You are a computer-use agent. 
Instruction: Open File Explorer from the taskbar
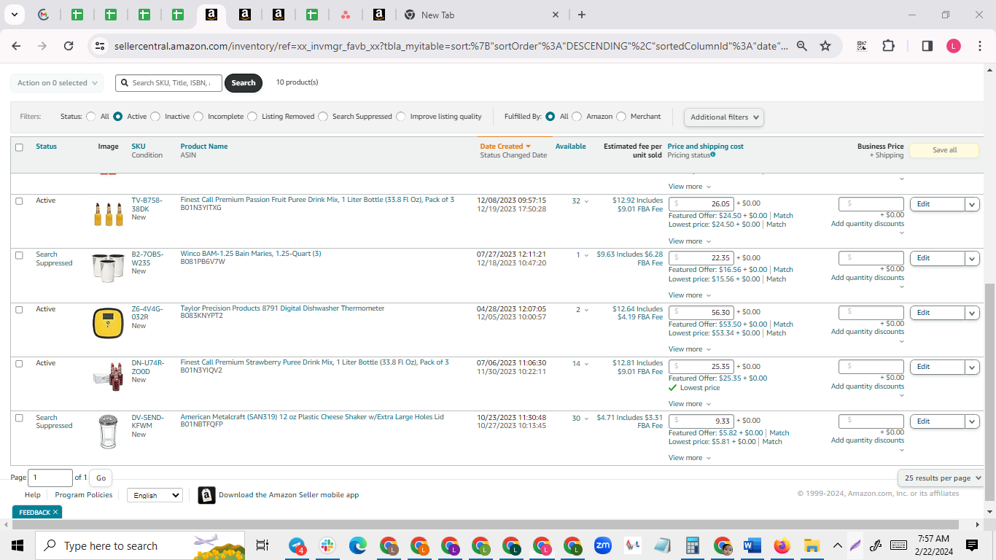tap(812, 545)
